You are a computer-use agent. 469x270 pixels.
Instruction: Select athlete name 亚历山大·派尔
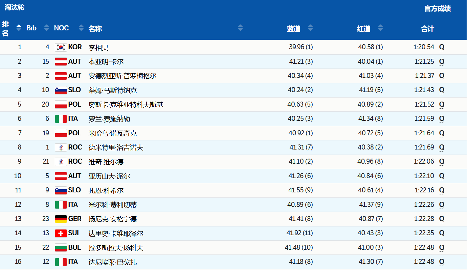tap(109, 177)
